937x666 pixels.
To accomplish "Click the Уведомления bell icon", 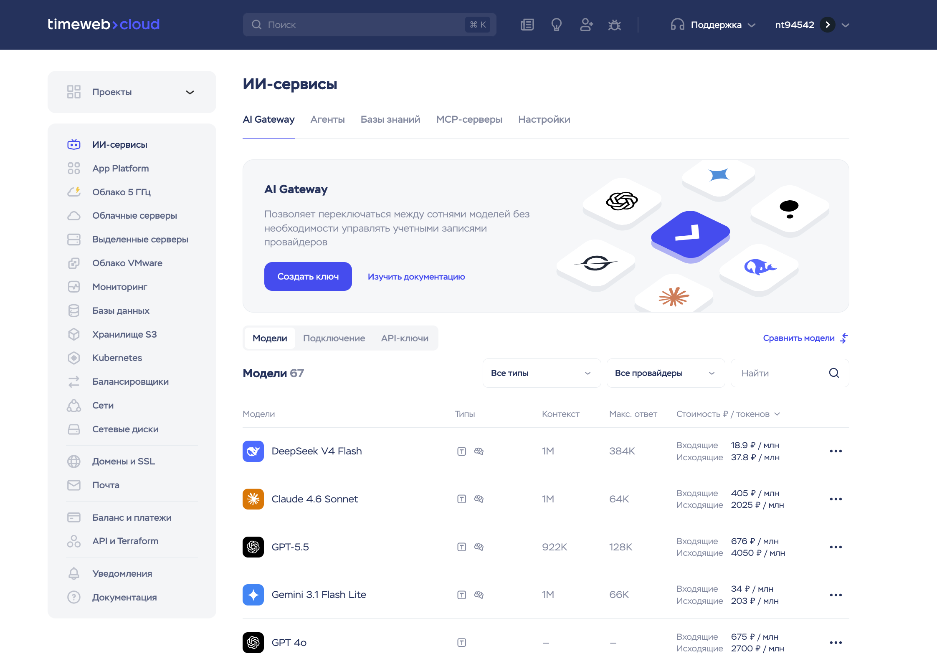I will [x=74, y=573].
